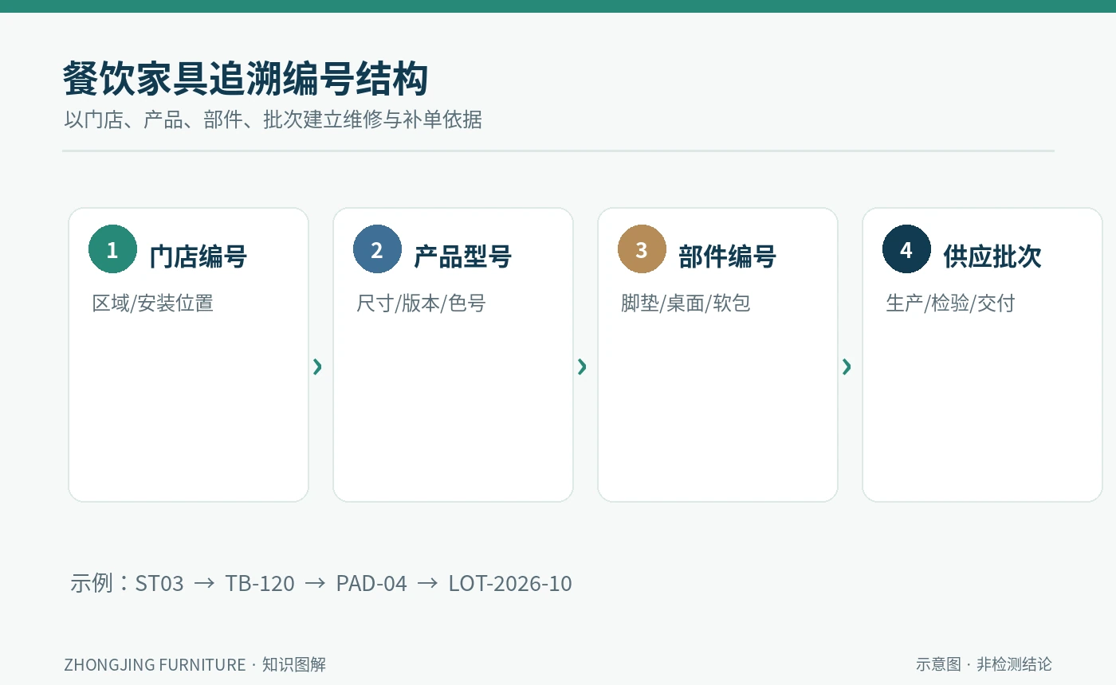Click the chevron between 门店编号 and 产品型号 cards
This screenshot has width=1116, height=685.
tap(318, 366)
